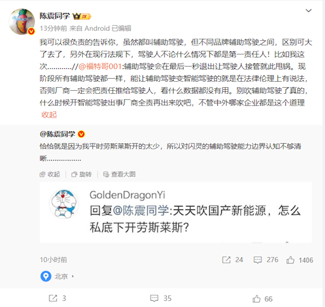Image resolution: width=325 pixels, height=307 pixels.
Task: Click the Doraemon avatar in the image
Action: 64,204
